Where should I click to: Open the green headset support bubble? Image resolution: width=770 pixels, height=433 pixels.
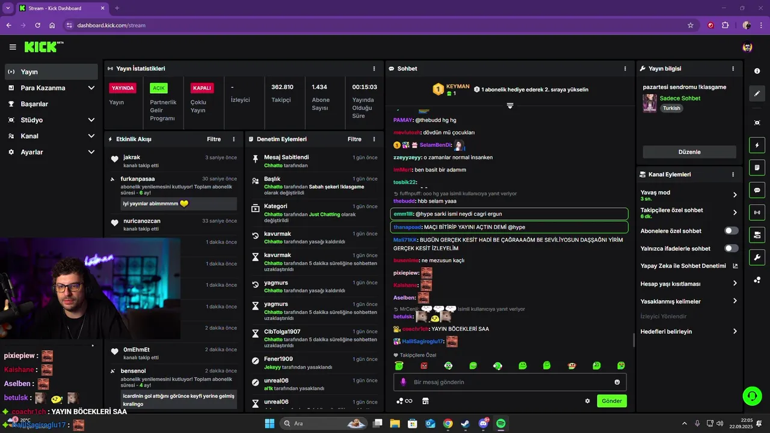(x=752, y=396)
